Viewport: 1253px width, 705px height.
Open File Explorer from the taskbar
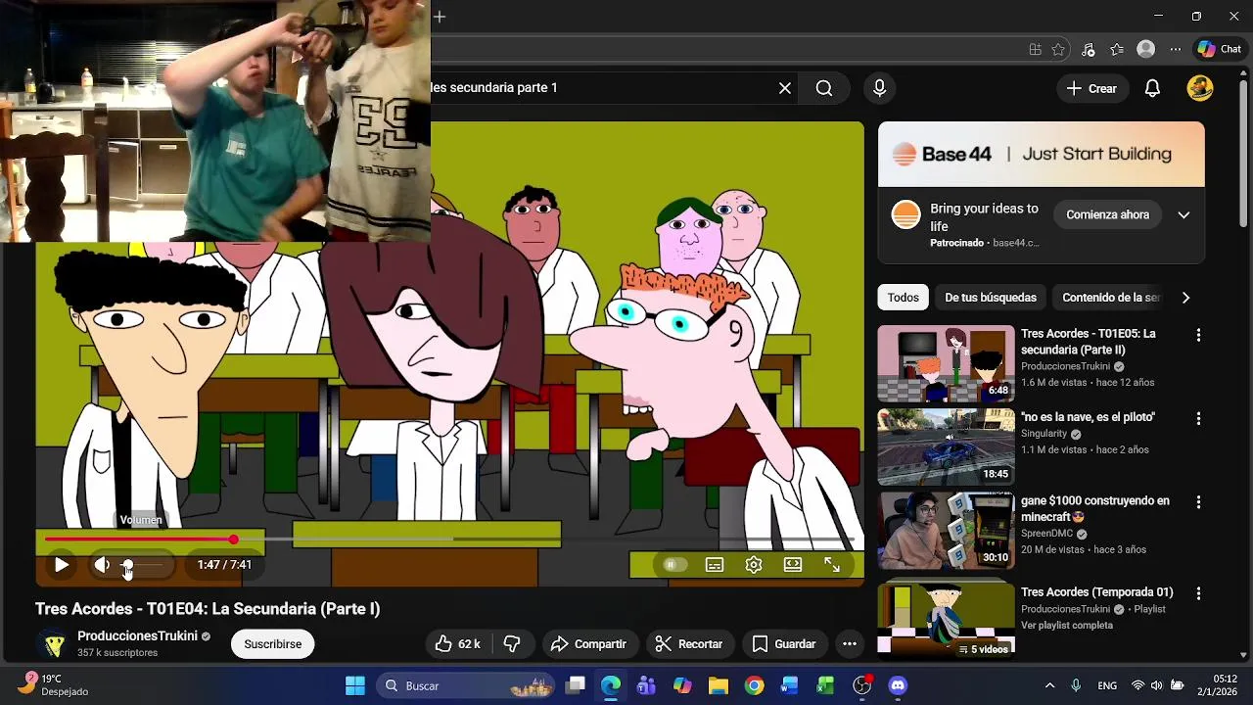[x=718, y=685]
